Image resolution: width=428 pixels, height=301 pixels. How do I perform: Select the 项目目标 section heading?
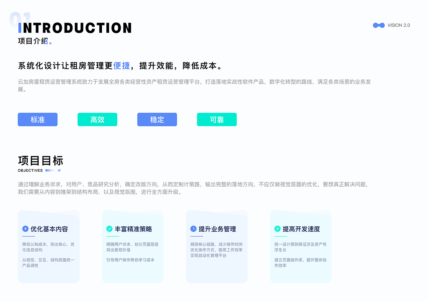click(40, 161)
